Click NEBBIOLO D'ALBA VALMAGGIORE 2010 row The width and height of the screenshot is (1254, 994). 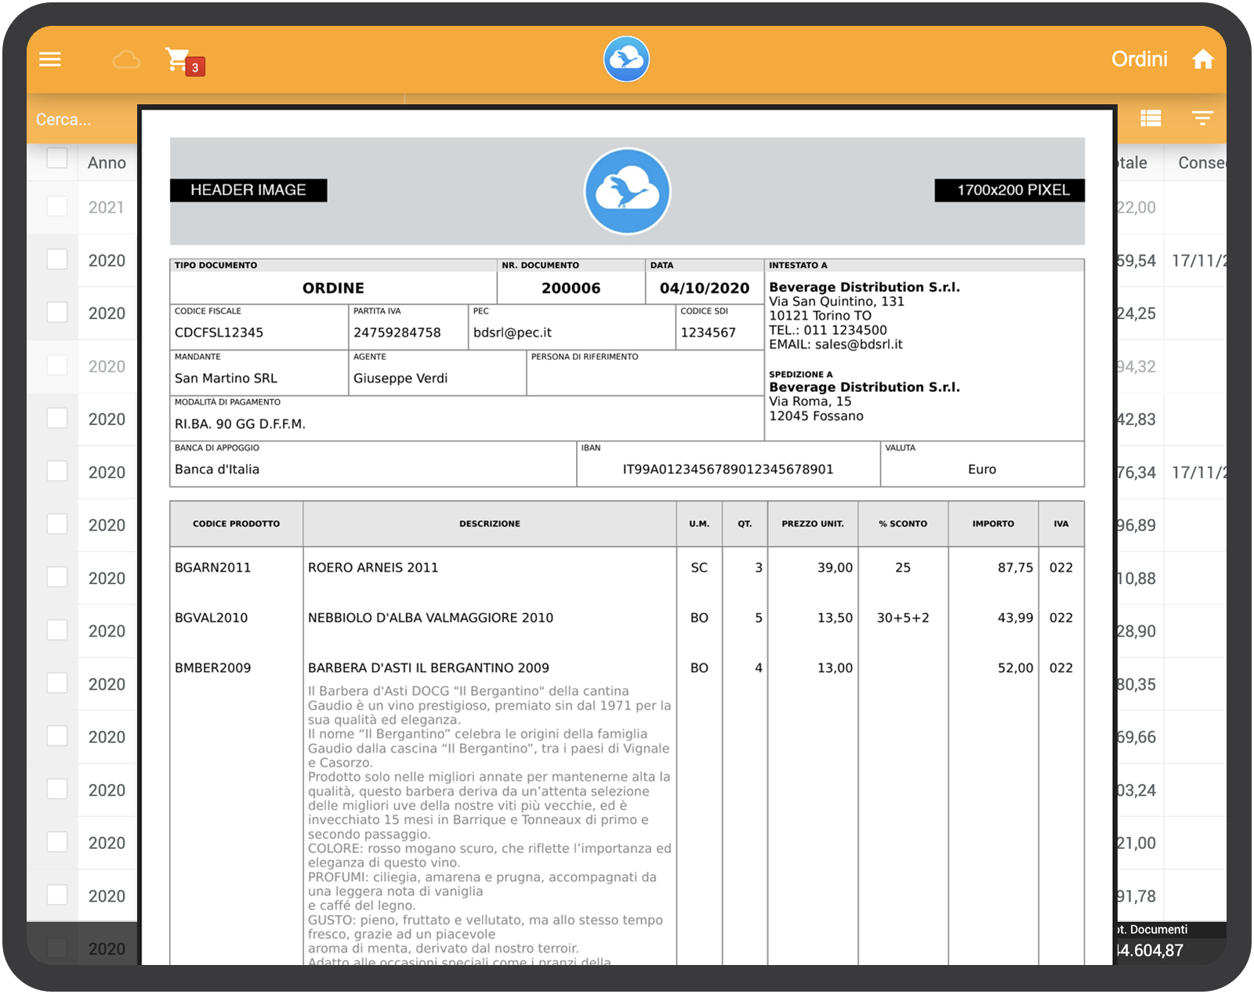pos(430,618)
